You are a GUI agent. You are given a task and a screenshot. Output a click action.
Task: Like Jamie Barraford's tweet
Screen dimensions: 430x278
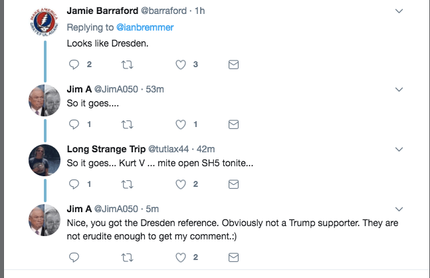pos(180,65)
